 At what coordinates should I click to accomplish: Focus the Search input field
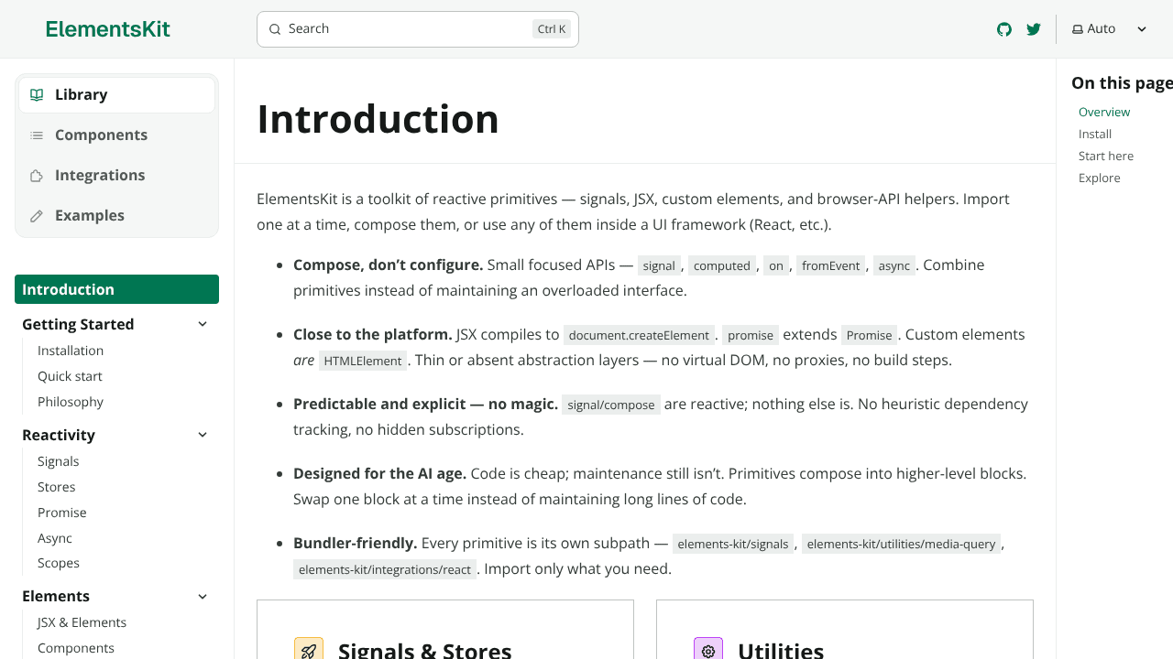[418, 29]
